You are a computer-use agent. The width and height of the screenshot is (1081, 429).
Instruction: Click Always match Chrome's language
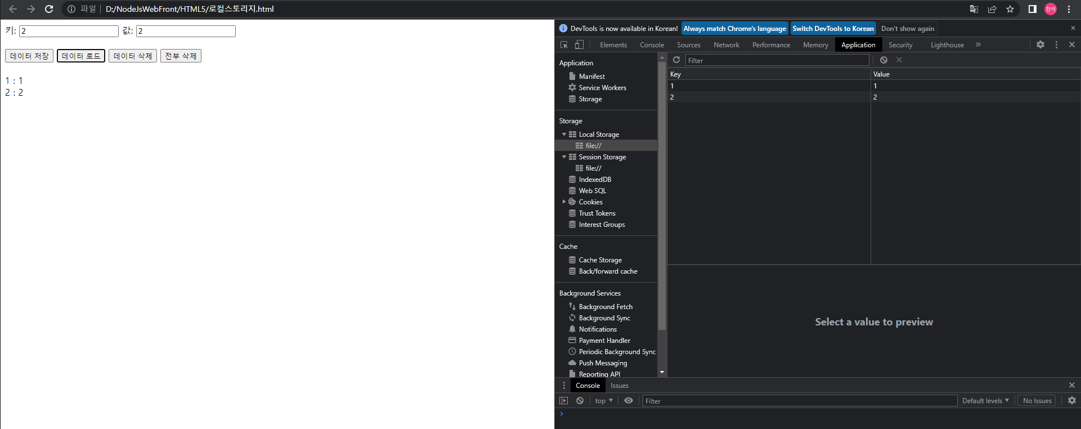coord(734,29)
